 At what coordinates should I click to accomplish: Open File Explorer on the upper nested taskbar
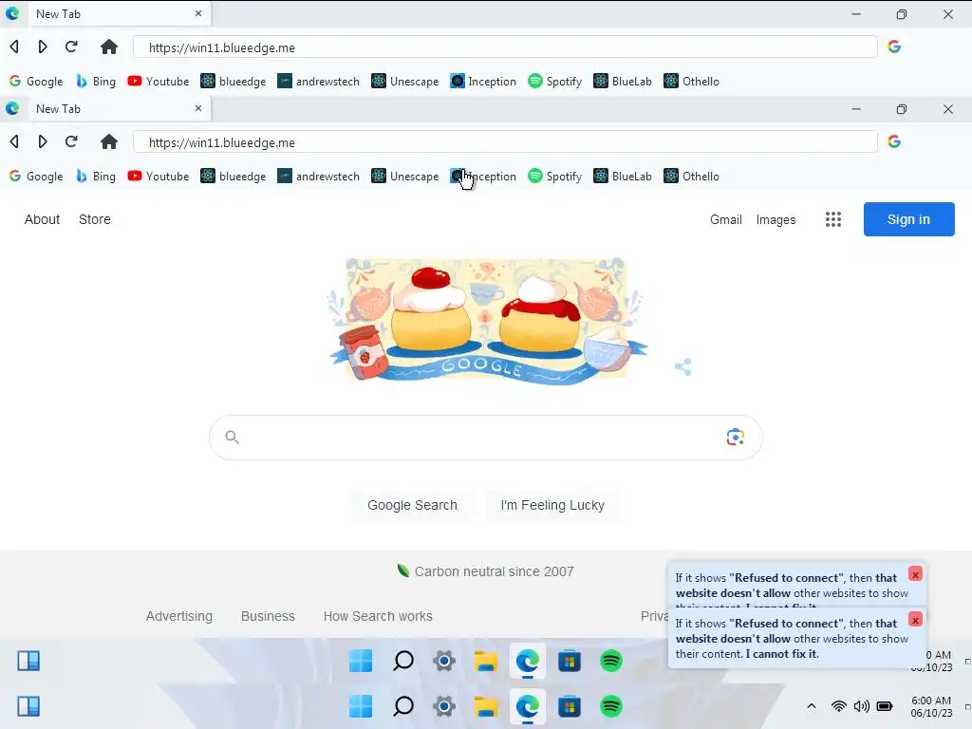(486, 661)
